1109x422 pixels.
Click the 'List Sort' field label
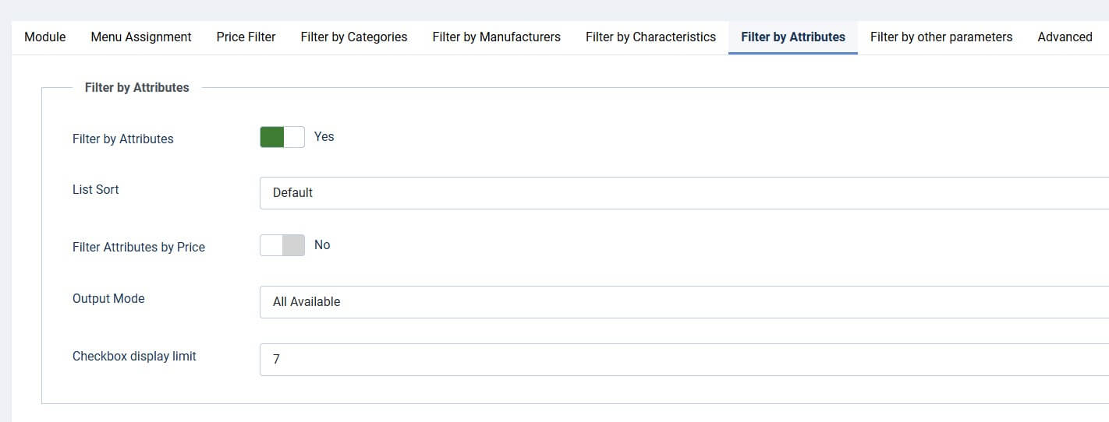tap(96, 189)
